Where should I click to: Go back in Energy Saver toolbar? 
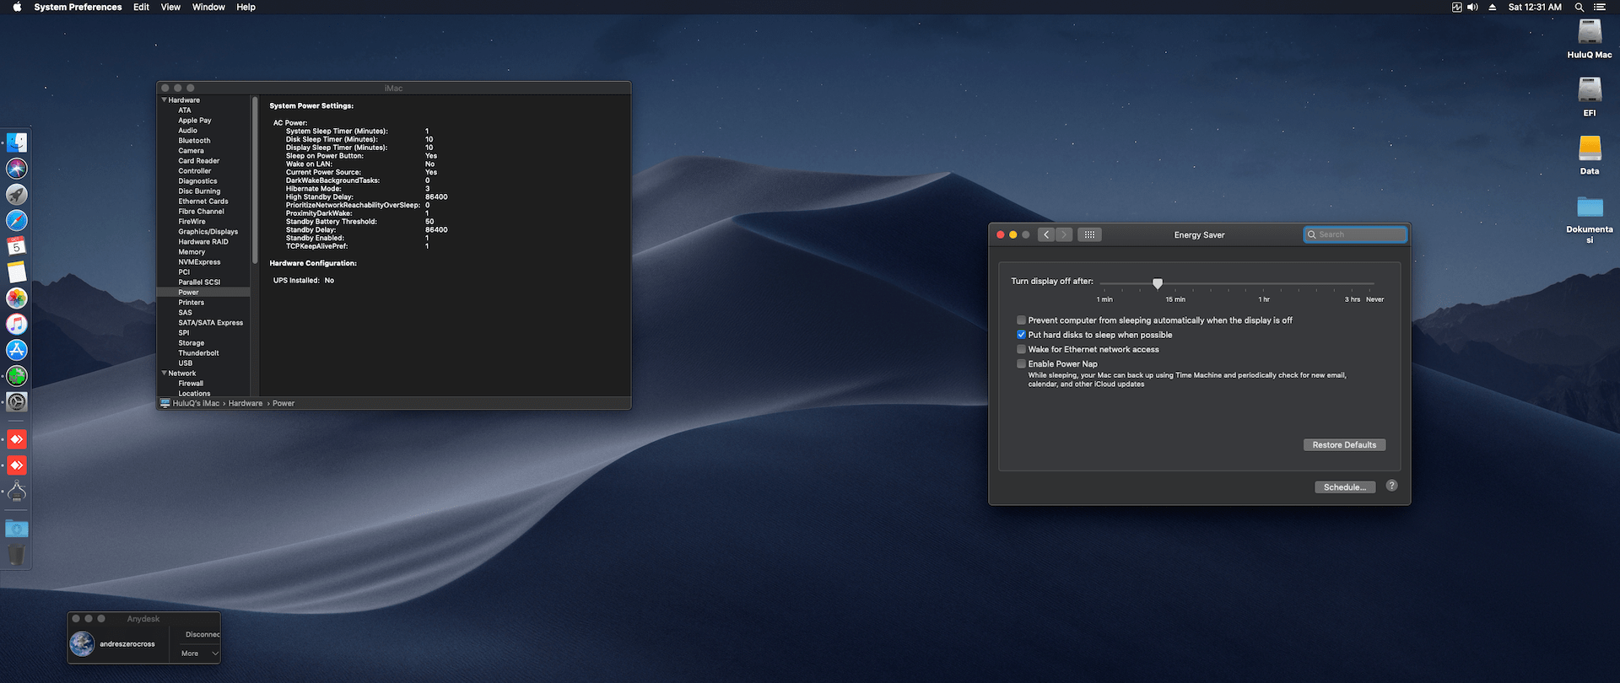pos(1046,234)
